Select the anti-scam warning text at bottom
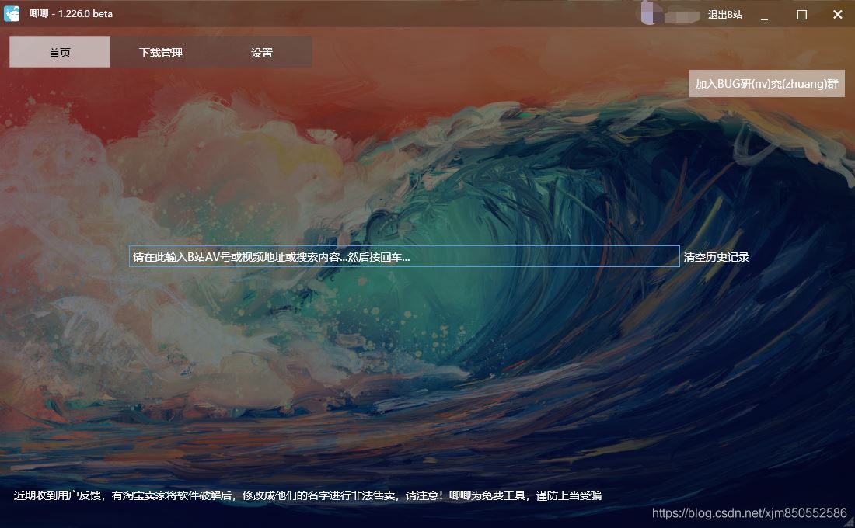Screen dimensions: 855x528 [307, 495]
